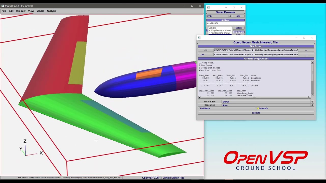Select PodGeom(no show) in geom list
The height and width of the screenshot is (183, 326).
[x=220, y=33]
